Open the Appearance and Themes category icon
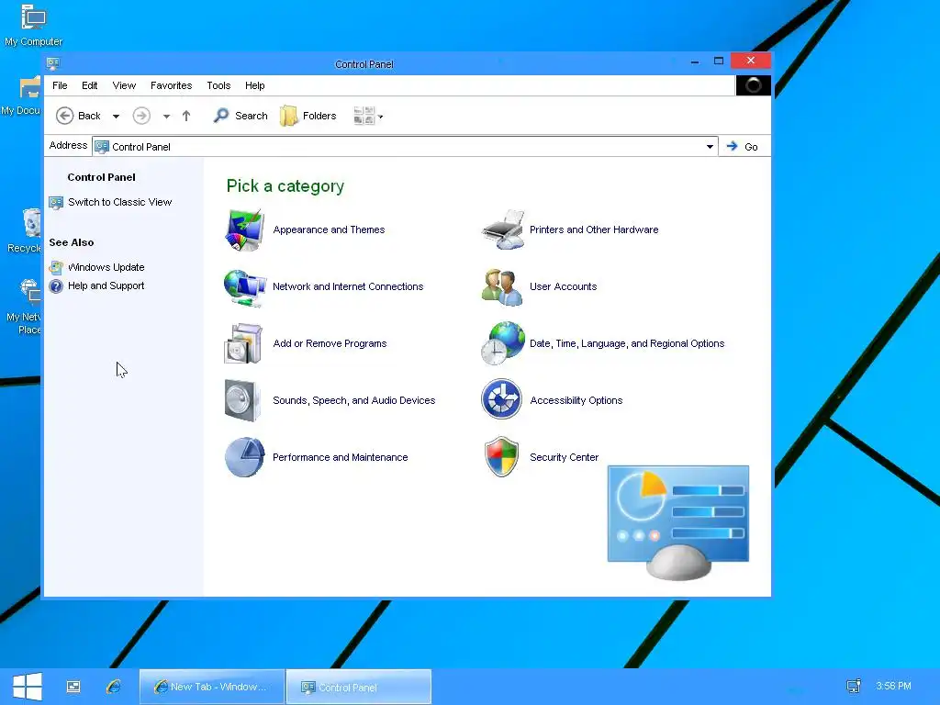 click(244, 229)
